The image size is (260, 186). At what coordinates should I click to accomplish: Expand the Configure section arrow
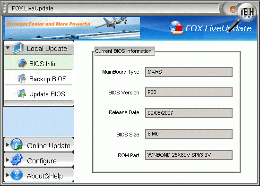click(x=8, y=160)
